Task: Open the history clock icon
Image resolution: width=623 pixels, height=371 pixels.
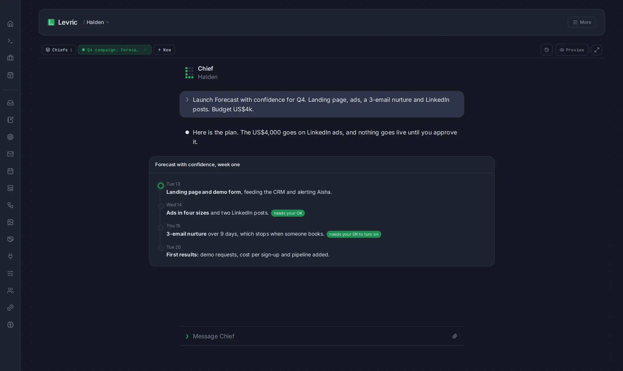Action: point(546,50)
